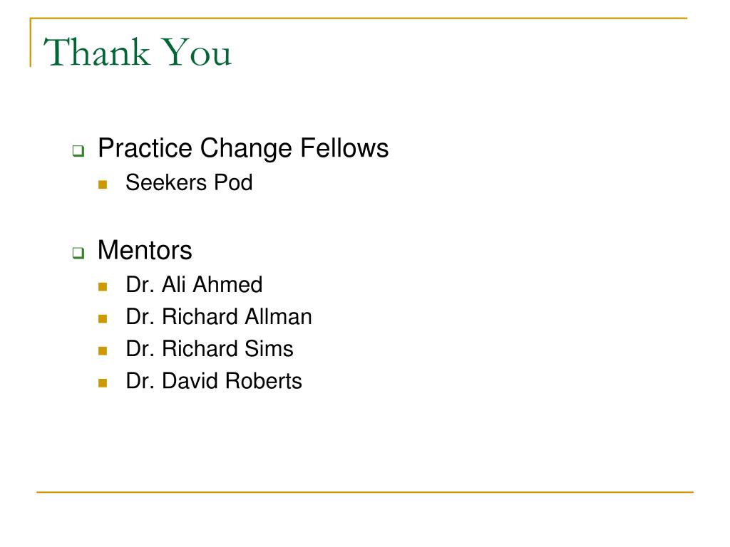Select the Practice Change Fellows heading
Screen dimensions: 730x547
pos(243,148)
